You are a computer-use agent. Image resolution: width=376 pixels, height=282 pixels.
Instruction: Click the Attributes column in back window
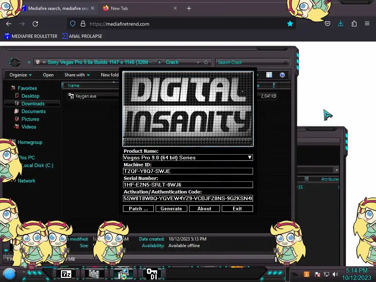[330, 179]
